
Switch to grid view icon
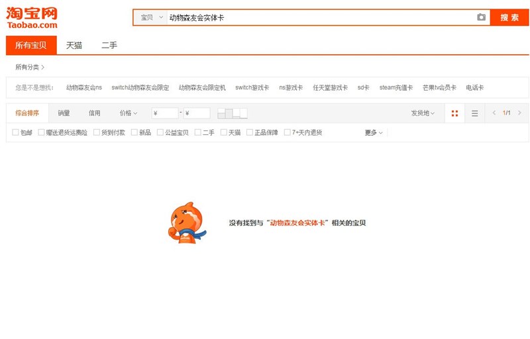click(455, 113)
